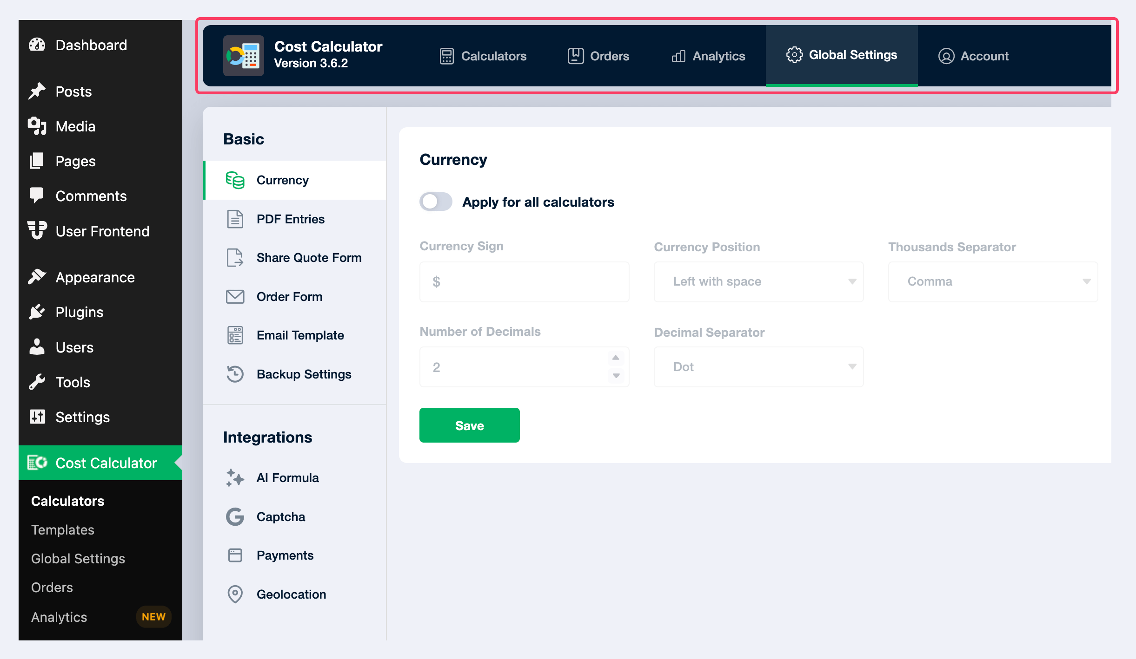The width and height of the screenshot is (1136, 659).
Task: Switch to the Analytics top tab
Action: click(x=708, y=56)
